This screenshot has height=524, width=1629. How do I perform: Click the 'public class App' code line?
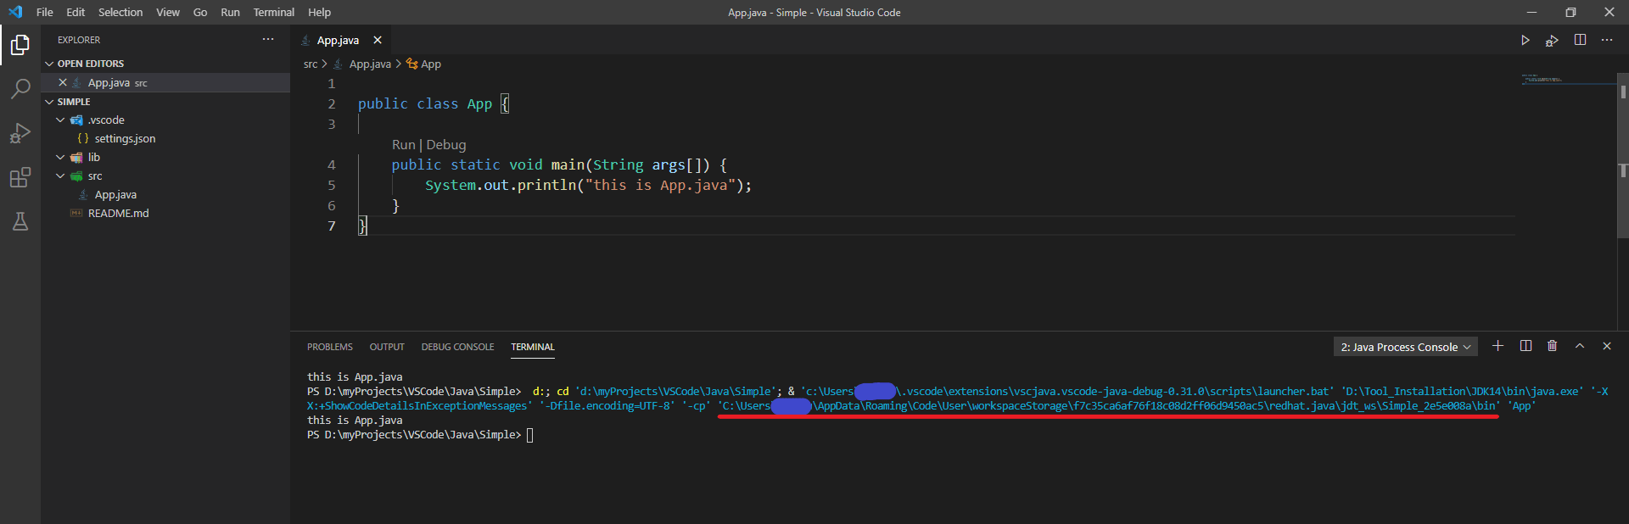click(433, 103)
